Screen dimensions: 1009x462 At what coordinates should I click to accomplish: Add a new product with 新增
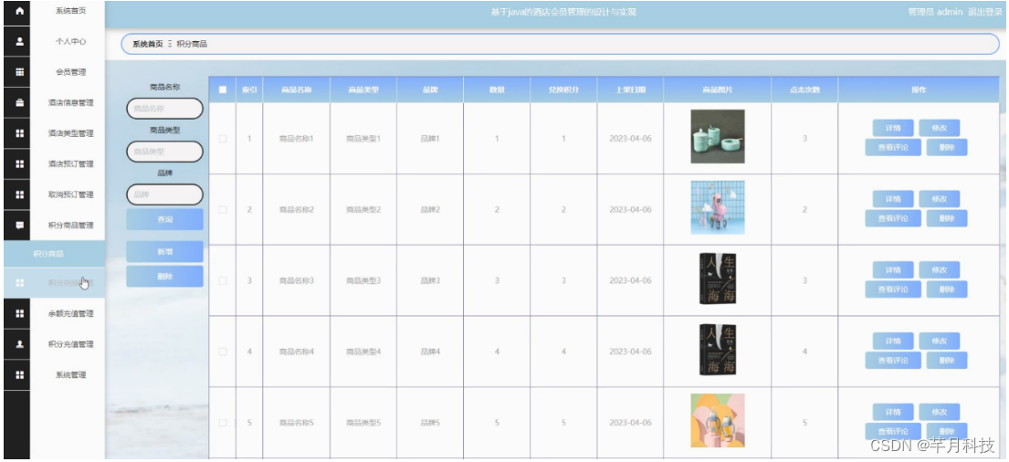tap(164, 252)
